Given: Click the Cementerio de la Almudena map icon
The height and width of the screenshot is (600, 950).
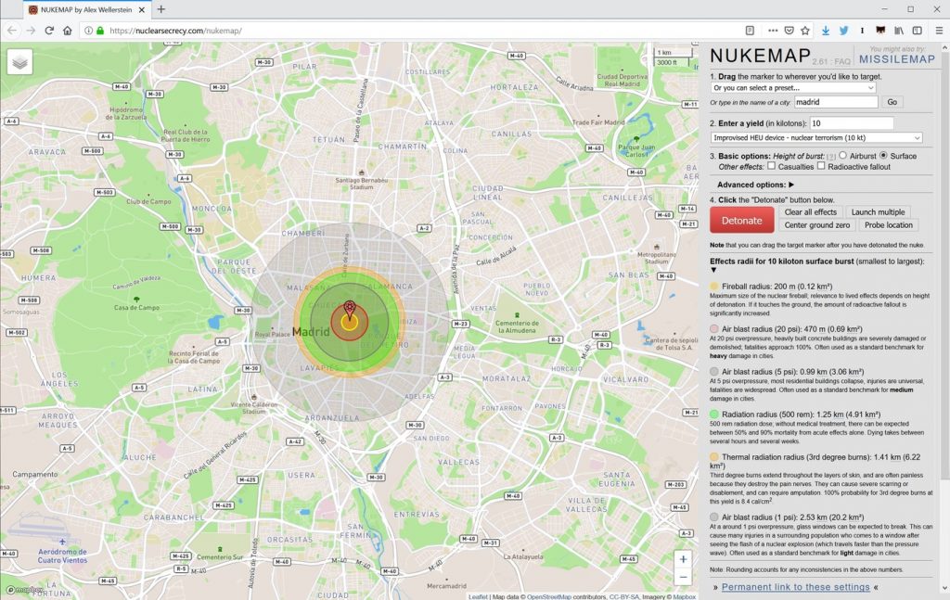Looking at the screenshot, I should pos(517,315).
